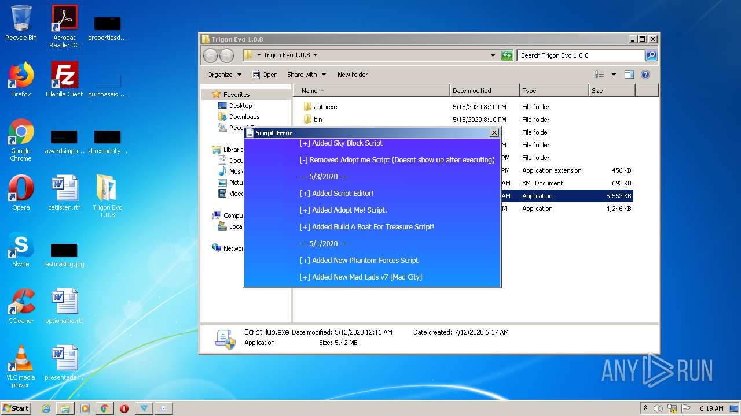The height and width of the screenshot is (416, 741).
Task: Open the Share with dropdown
Action: (x=307, y=75)
